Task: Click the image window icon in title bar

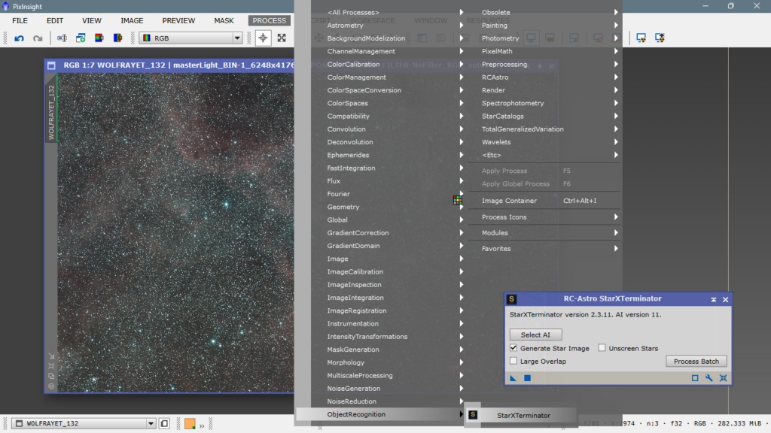Action: [52, 65]
